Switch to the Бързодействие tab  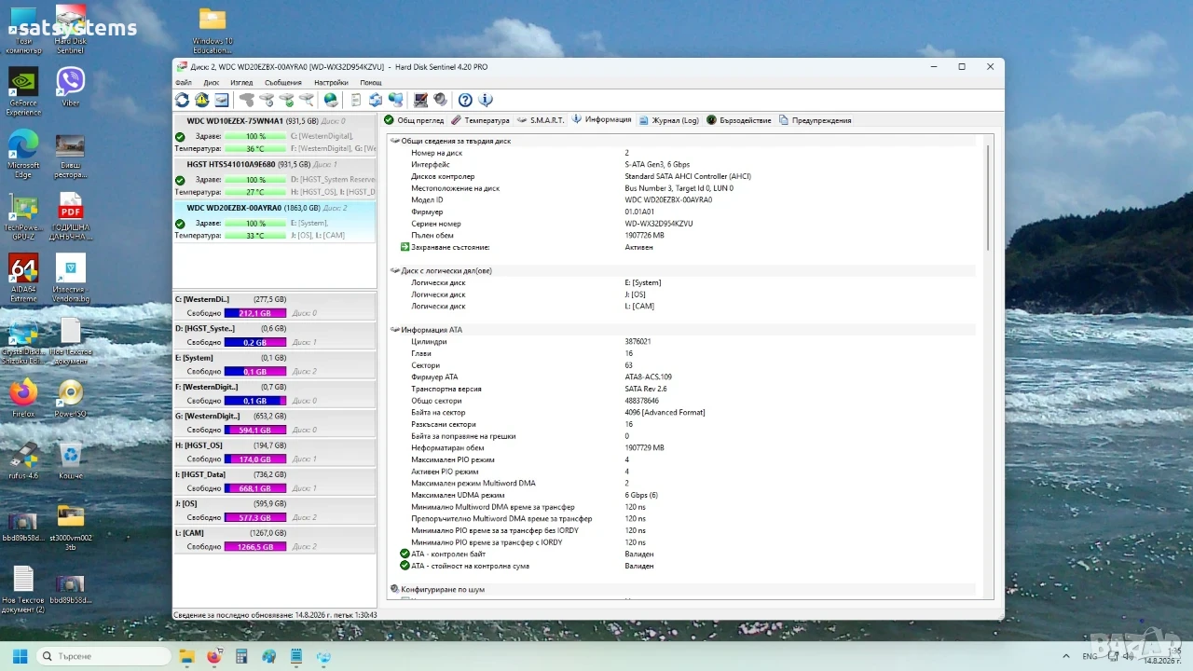click(x=739, y=120)
